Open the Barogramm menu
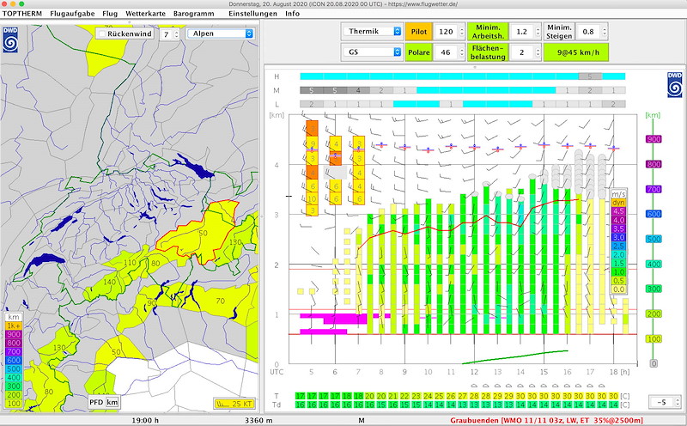This screenshot has width=687, height=426. coord(194,15)
